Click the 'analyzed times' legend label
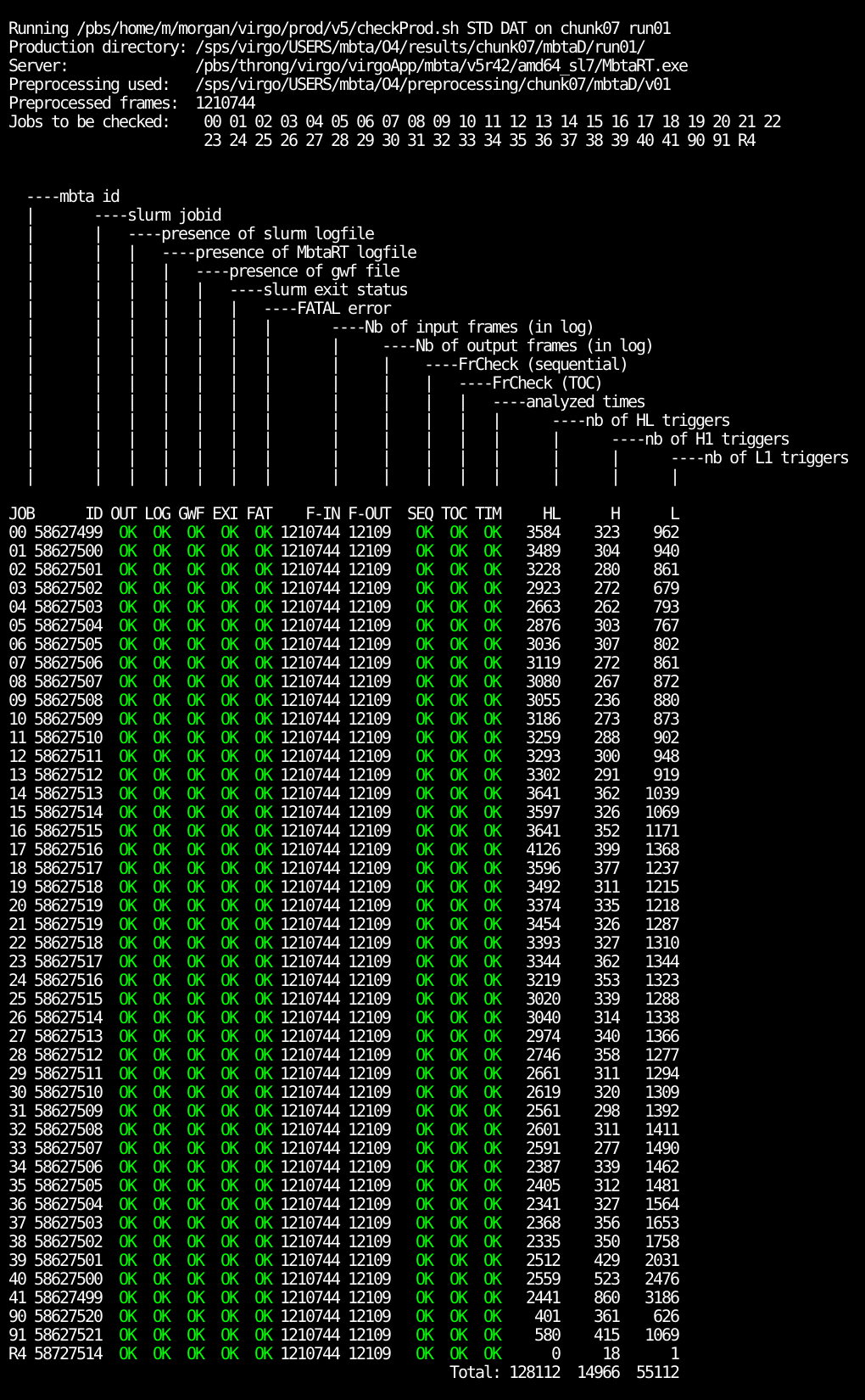Screen dimensions: 865x1400 point(585,401)
